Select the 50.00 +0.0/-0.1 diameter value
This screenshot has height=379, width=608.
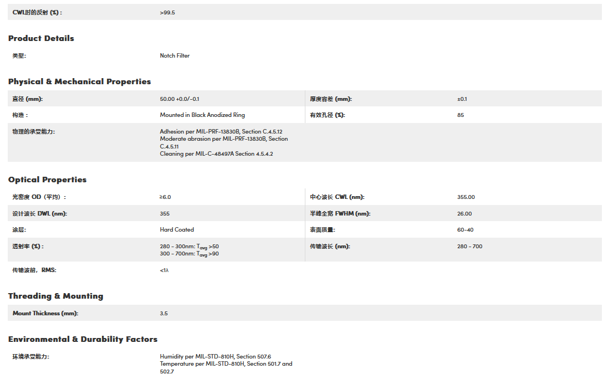coord(180,99)
